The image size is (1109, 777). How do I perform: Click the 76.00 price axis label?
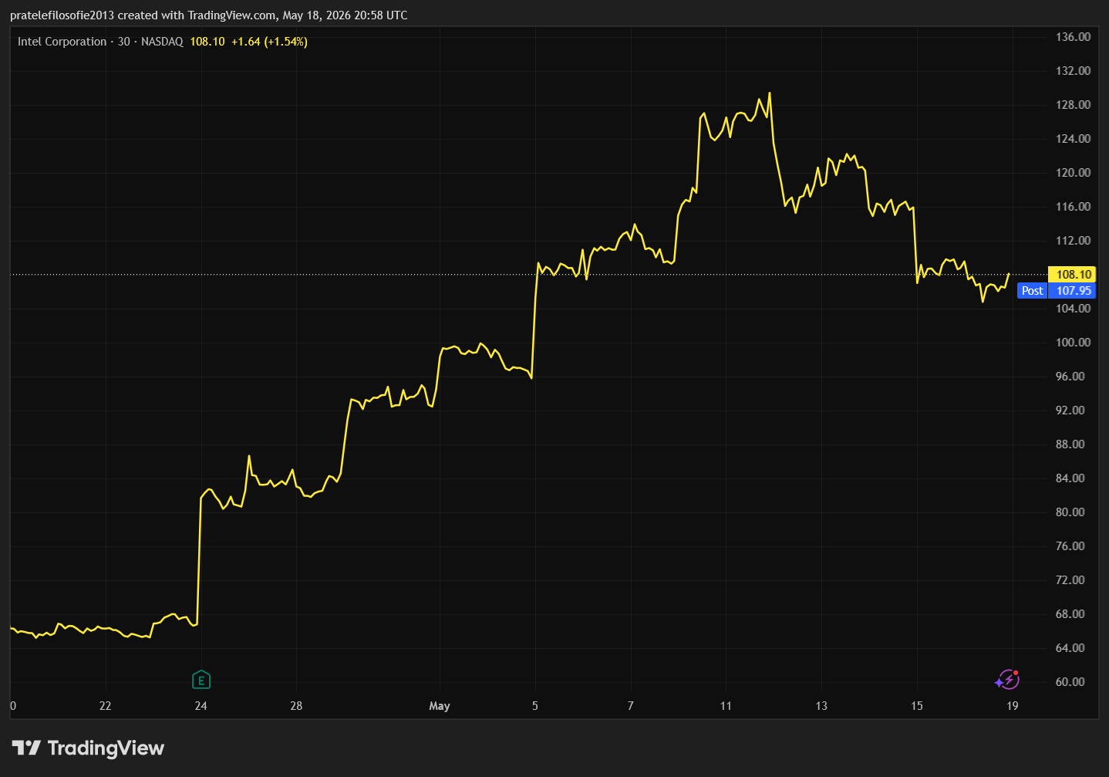[x=1070, y=546]
